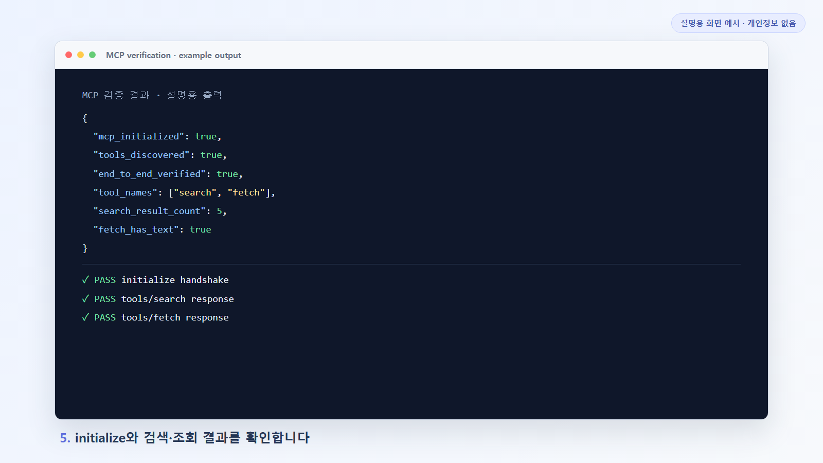
Task: Click the red close dot in window header
Action: (x=68, y=55)
